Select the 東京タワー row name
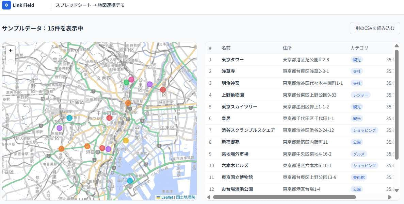The width and height of the screenshot is (404, 204). point(233,60)
